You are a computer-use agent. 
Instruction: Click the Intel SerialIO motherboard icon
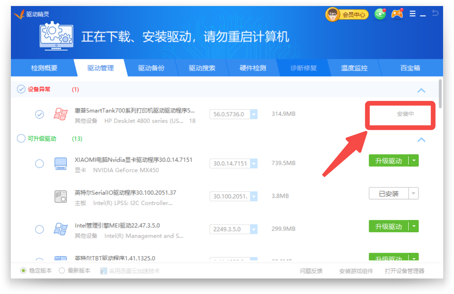tap(60, 196)
